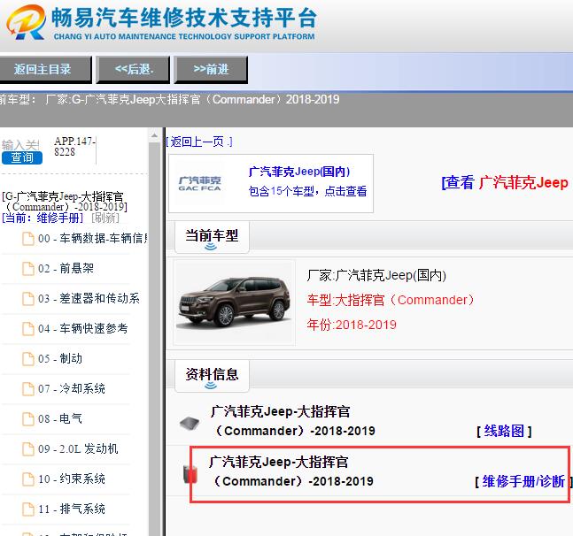Open the page icon for 08 - 电气
The image size is (573, 536).
tap(28, 419)
